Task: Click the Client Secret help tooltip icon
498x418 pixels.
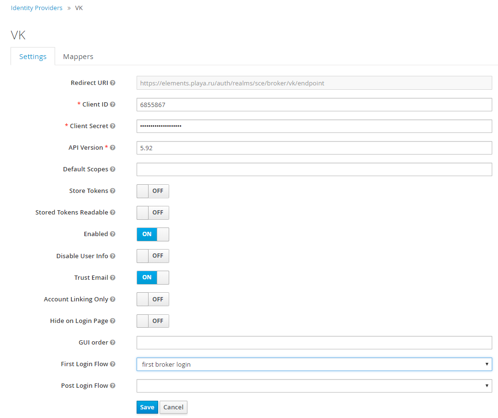Action: coord(113,126)
